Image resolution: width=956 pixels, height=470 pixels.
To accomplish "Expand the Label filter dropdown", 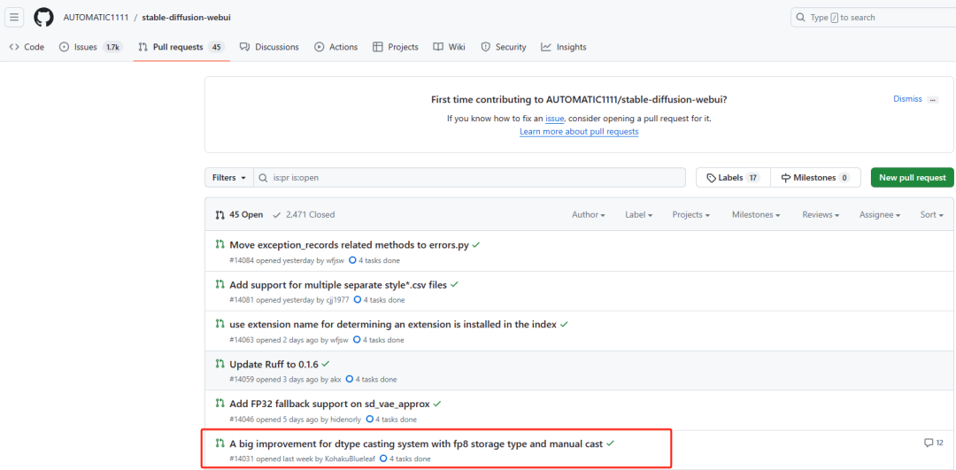I will [x=639, y=214].
